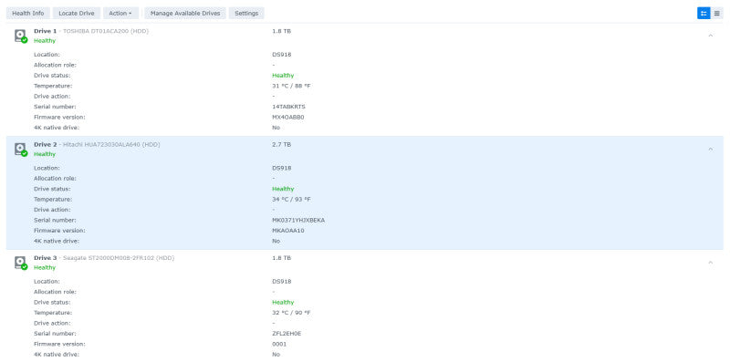Switch to list view icon
The height and width of the screenshot is (362, 730).
[716, 13]
